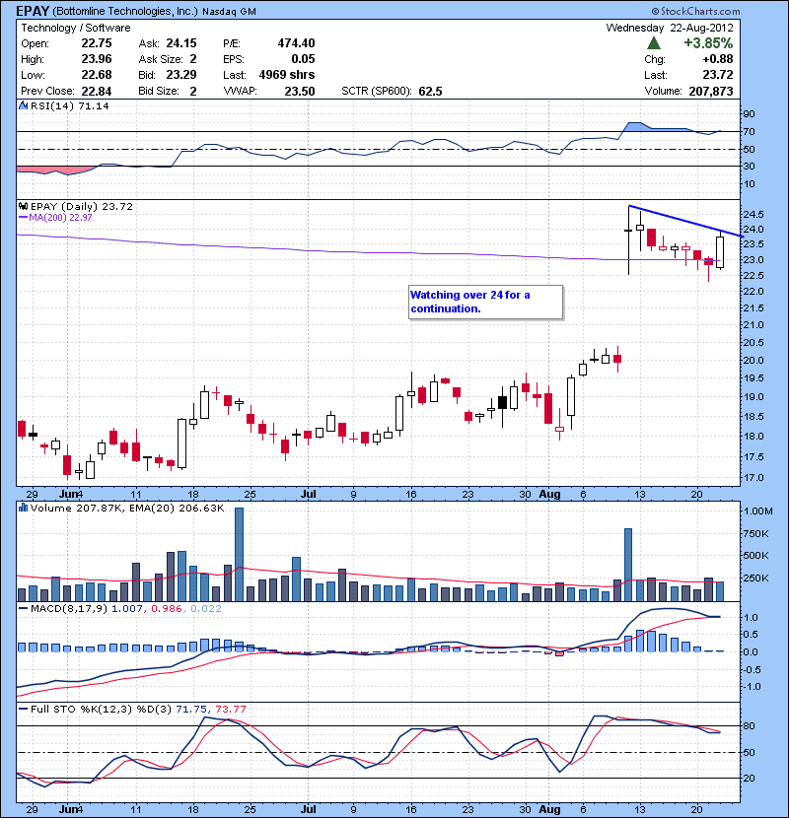This screenshot has width=789, height=818.
Task: Click the SCTR (SP600) value 62.5
Action: tap(430, 92)
